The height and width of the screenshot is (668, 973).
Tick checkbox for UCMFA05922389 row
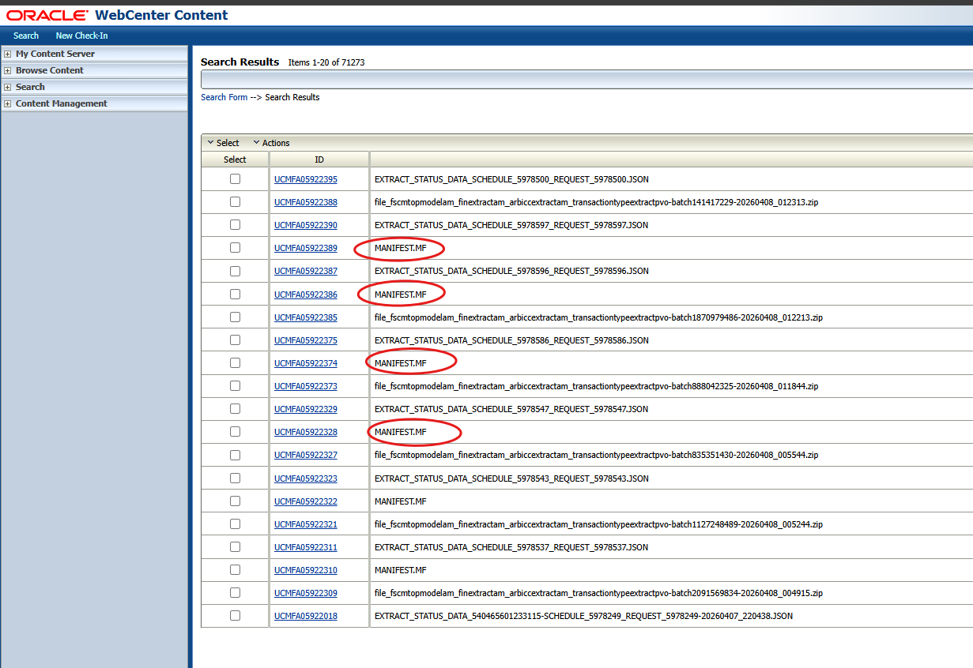(235, 248)
